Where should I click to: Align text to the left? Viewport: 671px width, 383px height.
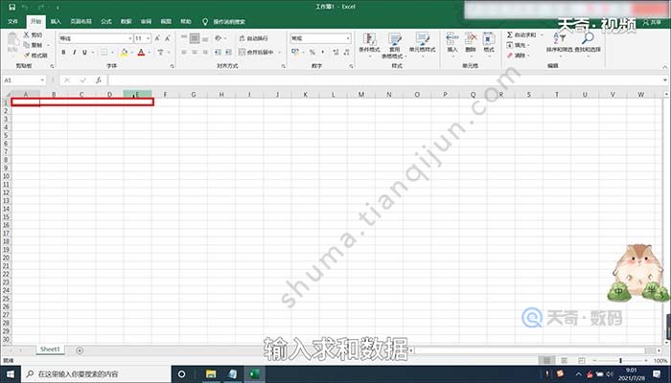[x=184, y=52]
